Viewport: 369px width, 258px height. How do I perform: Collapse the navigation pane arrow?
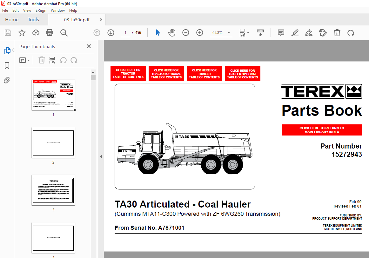point(101,156)
